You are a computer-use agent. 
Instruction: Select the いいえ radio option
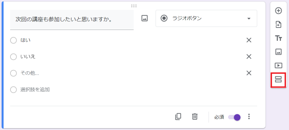coord(13,57)
